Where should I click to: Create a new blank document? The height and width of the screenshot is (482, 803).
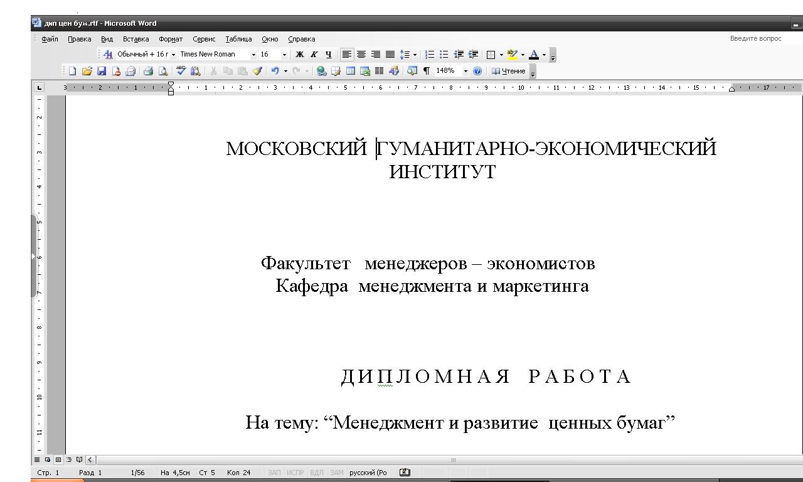tap(72, 71)
